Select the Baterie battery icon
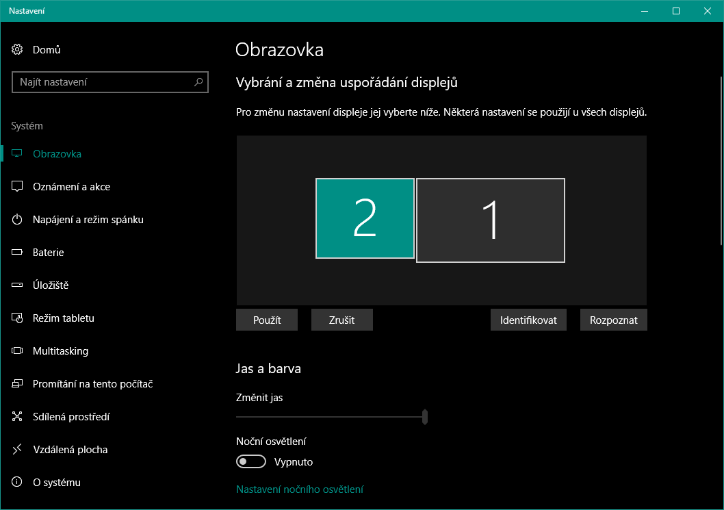Image resolution: width=724 pixels, height=510 pixels. [18, 253]
